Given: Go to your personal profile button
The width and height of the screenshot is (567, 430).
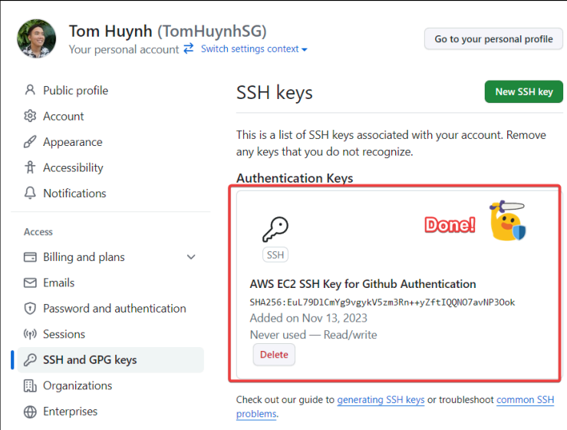Looking at the screenshot, I should [x=493, y=38].
